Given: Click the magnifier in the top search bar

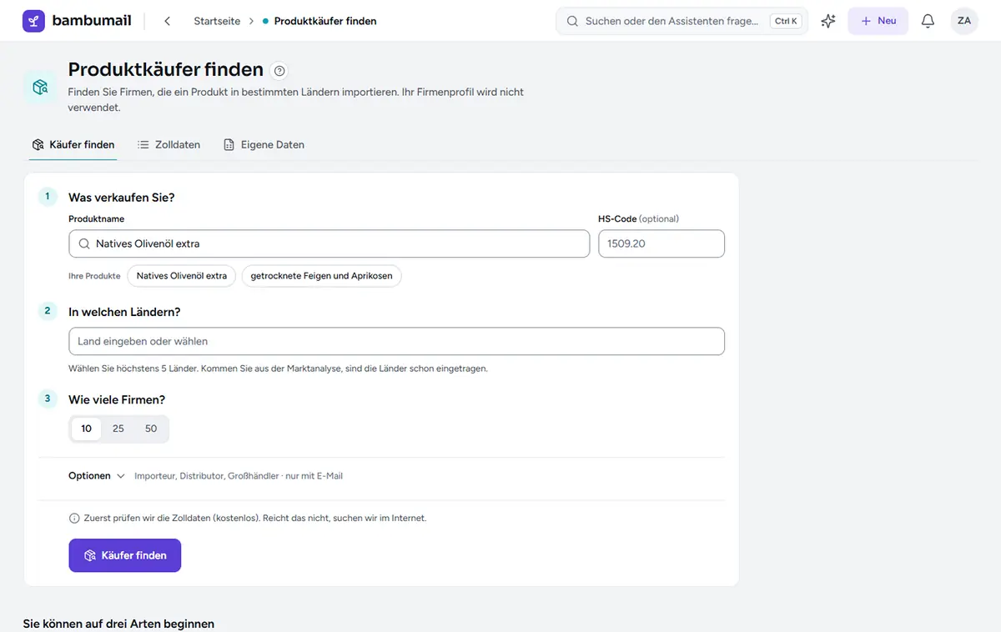Looking at the screenshot, I should coord(572,21).
